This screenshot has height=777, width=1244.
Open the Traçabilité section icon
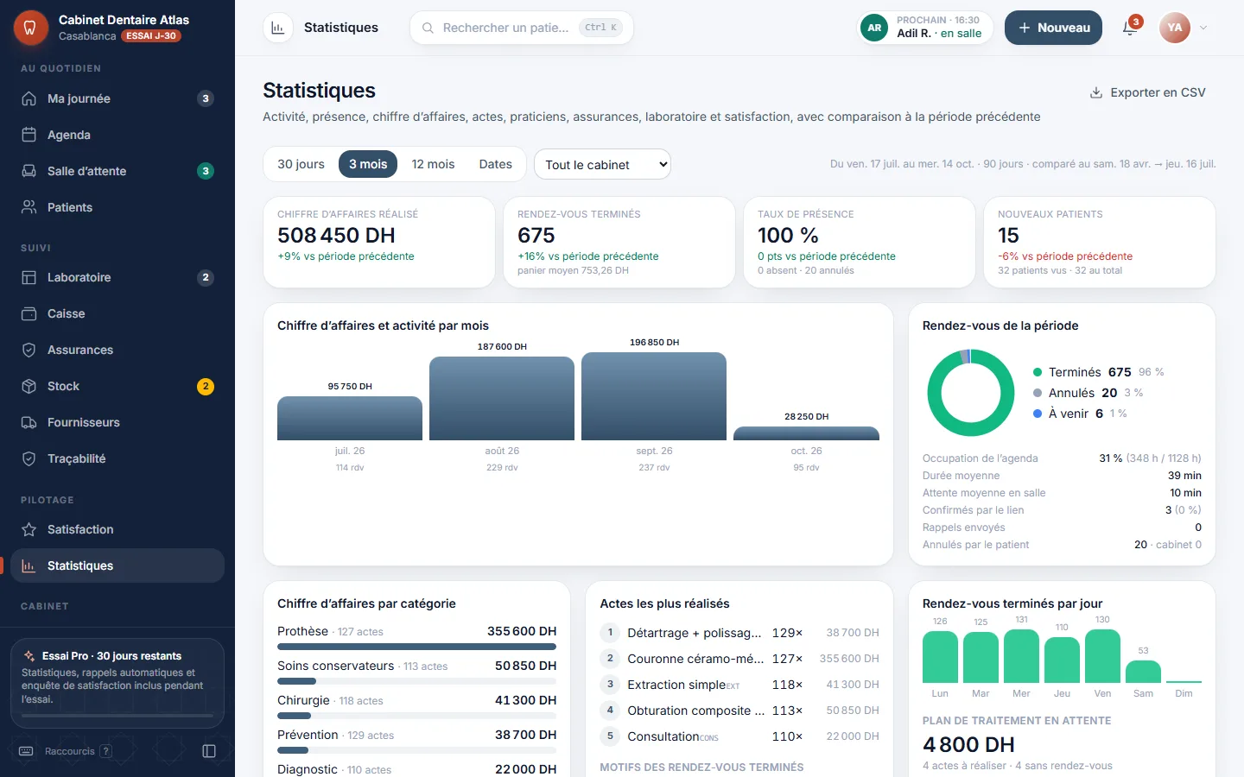pos(29,458)
